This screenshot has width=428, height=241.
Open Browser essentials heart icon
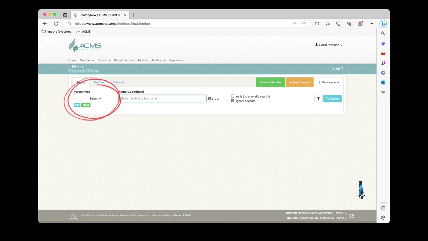[349, 24]
